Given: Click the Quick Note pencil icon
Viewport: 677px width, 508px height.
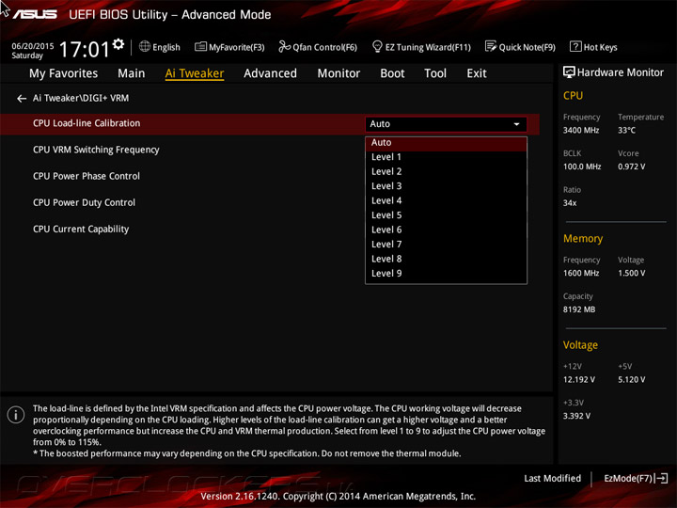Looking at the screenshot, I should tap(491, 46).
